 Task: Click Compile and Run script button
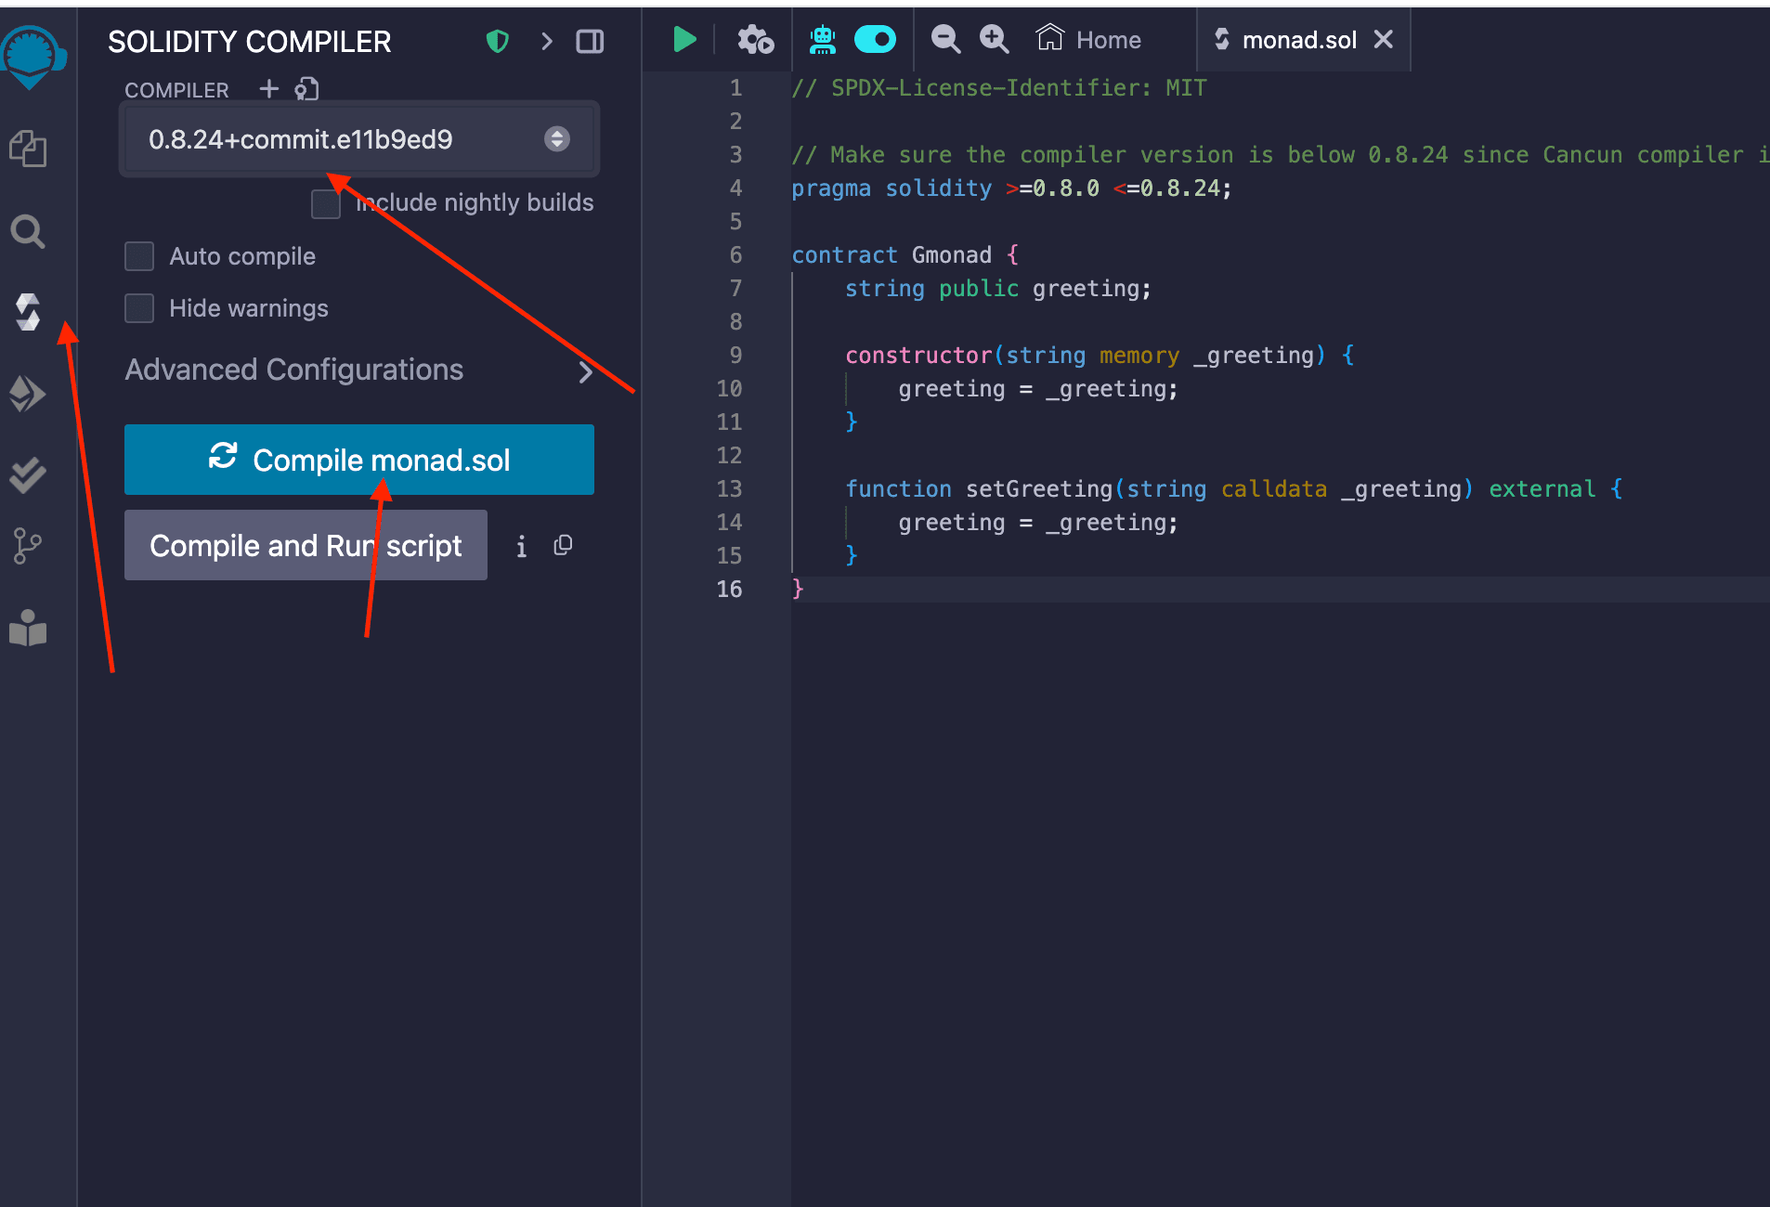[306, 545]
